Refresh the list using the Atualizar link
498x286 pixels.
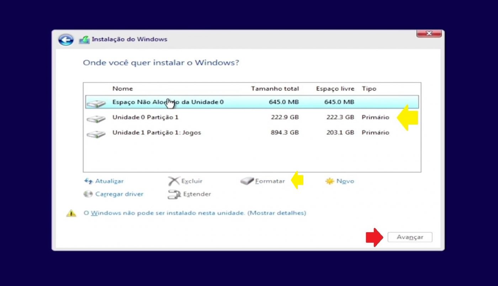point(109,181)
